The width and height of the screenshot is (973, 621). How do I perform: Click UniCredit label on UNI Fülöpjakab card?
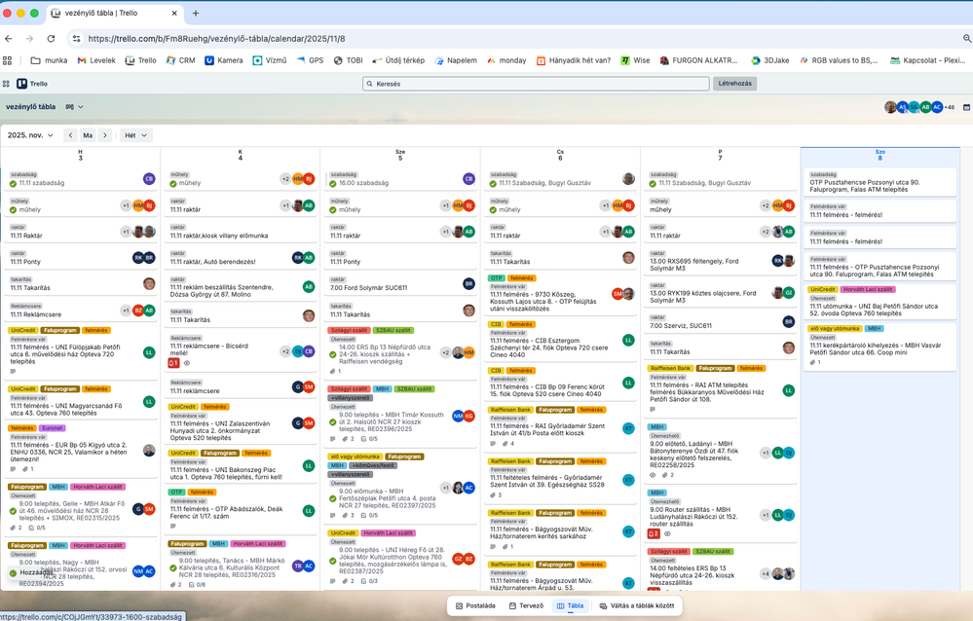23,331
